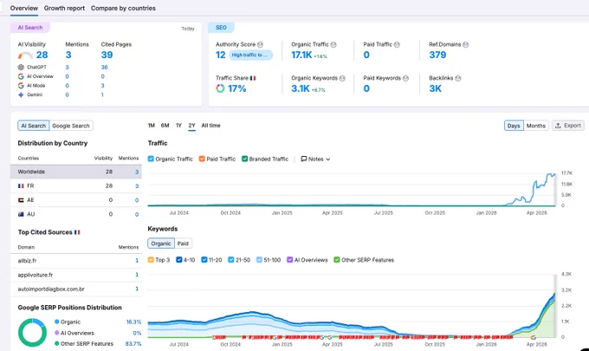Viewport: 589px width, 351px height.
Task: Toggle the Organic Traffic checkbox
Action: (x=151, y=159)
